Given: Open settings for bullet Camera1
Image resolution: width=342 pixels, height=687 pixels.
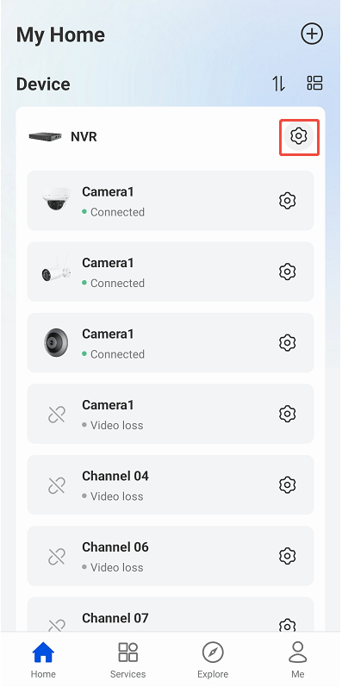Looking at the screenshot, I should [x=287, y=272].
